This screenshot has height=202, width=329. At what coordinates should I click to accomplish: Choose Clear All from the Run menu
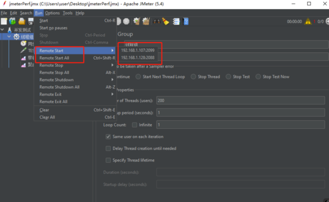75,117
